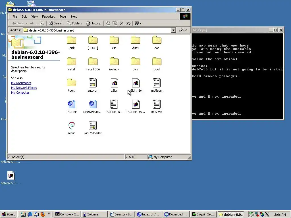
Task: Switch to Solitaire in the taskbar
Action: click(x=94, y=214)
